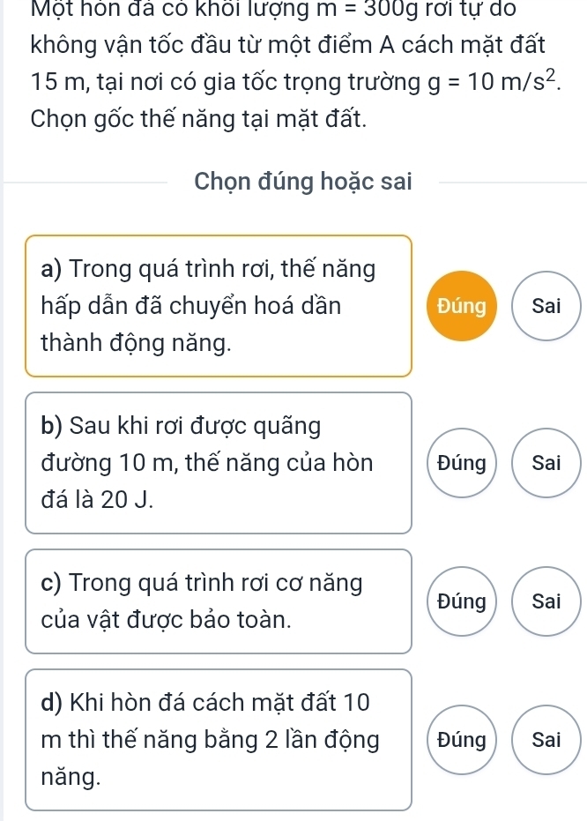Click the statement d card

[219, 739]
